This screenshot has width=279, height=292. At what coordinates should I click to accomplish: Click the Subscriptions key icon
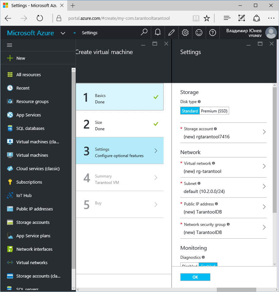10,182
